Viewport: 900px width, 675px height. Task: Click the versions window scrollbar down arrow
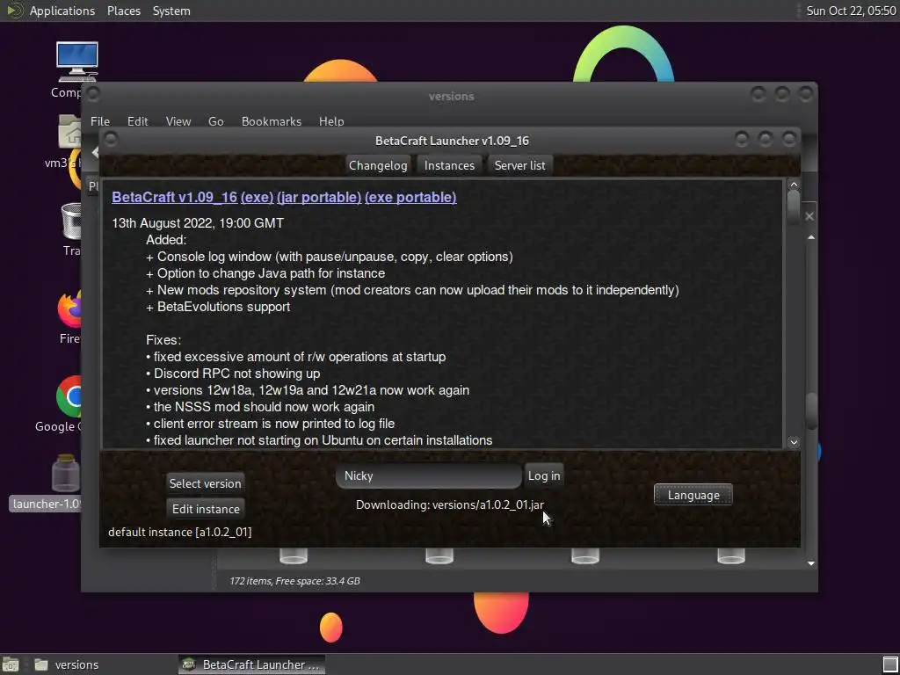pyautogui.click(x=811, y=563)
